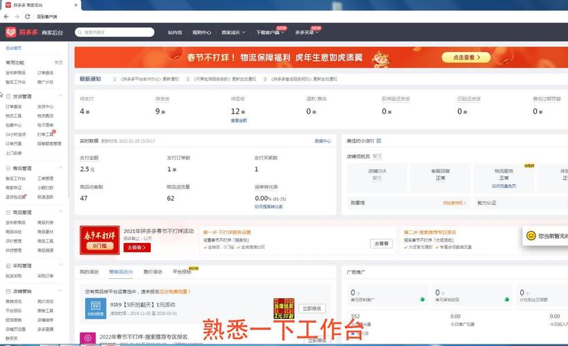Reload the page with the refresh icon
This screenshot has width=568, height=346.
point(27,17)
